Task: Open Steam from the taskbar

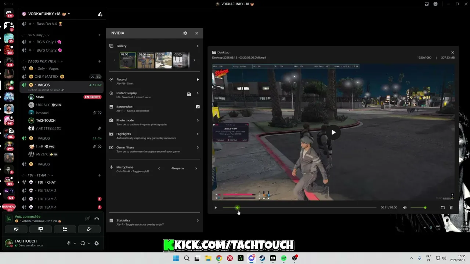Action: pos(262,258)
